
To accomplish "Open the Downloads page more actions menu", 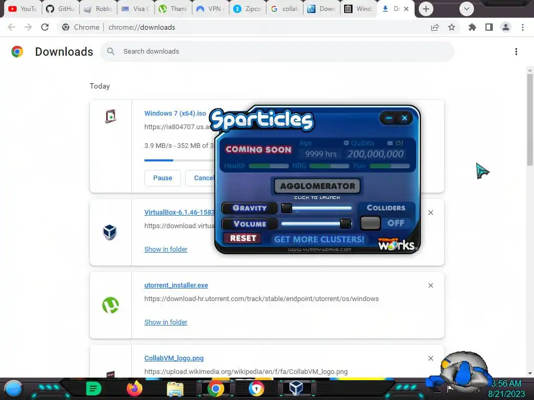I will (516, 52).
